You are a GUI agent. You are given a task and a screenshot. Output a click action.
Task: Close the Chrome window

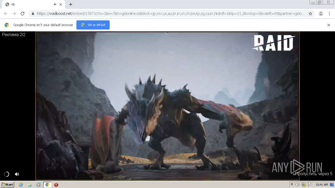tap(328, 2)
